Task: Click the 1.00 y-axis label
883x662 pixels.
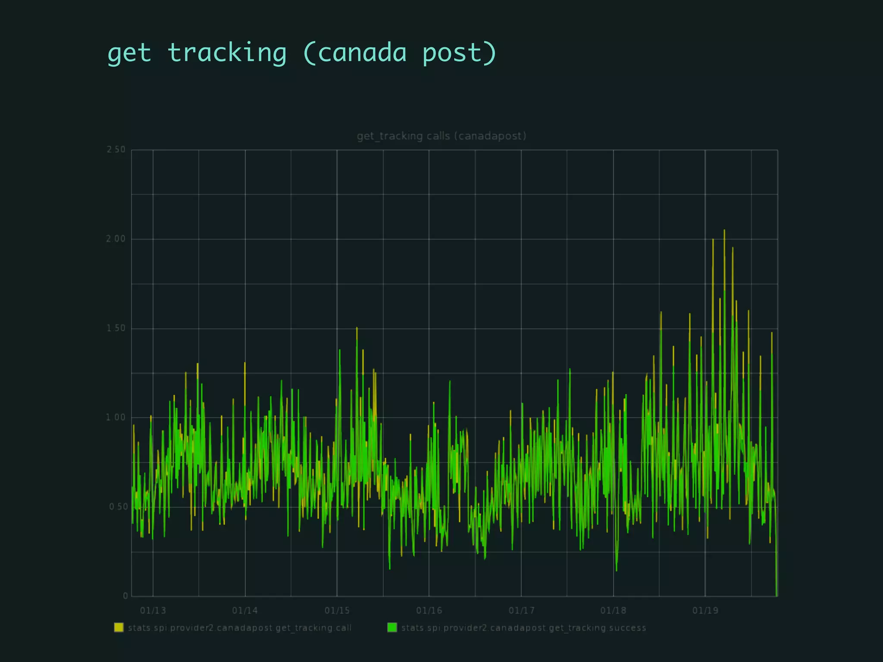Action: (x=116, y=417)
